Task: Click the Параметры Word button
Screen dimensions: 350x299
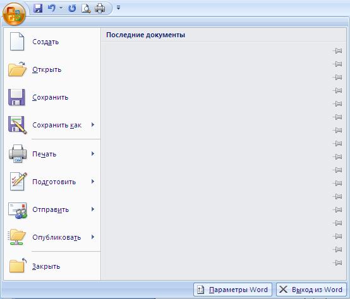Action: pos(233,290)
